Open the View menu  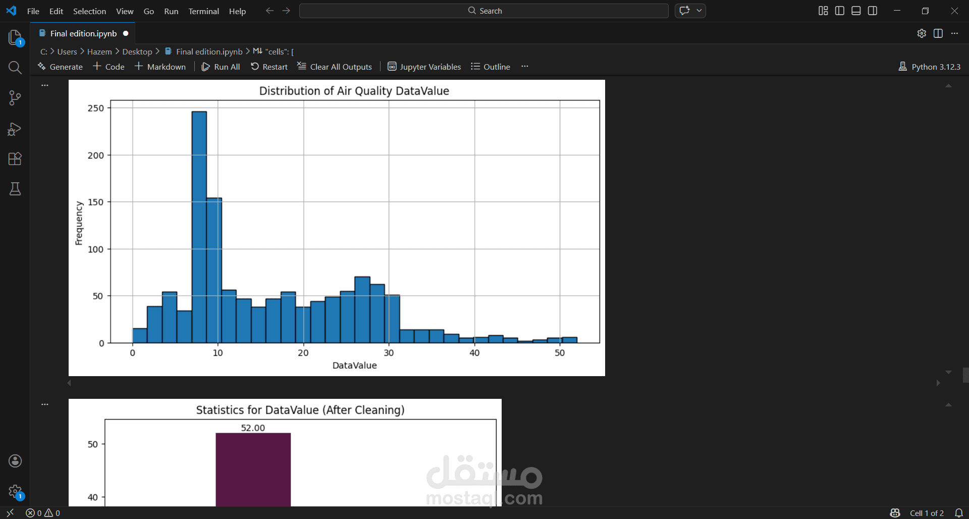[x=125, y=11]
